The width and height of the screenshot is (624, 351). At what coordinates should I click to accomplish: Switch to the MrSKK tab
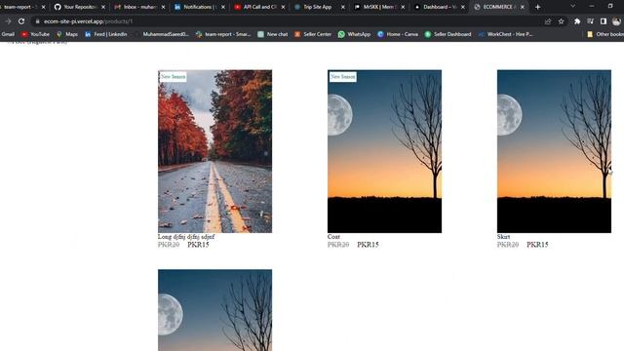[378, 7]
